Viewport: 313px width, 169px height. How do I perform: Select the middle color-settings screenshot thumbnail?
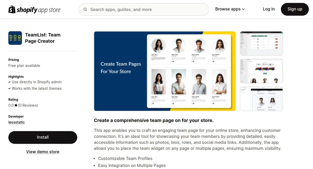pos(261,71)
